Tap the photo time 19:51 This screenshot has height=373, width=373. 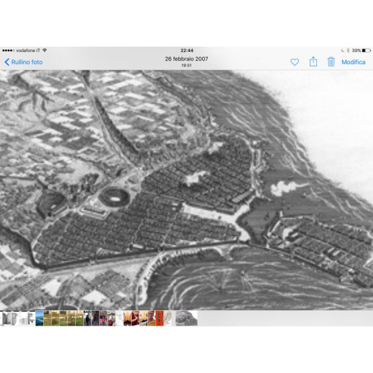pos(186,66)
